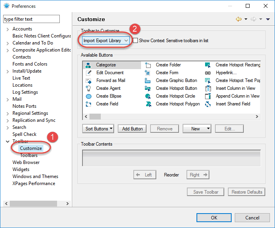275x228 pixels.
Task: Click the Create Form icon
Action: point(147,73)
